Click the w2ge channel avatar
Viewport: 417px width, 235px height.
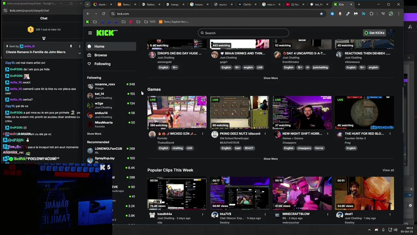click(x=90, y=105)
